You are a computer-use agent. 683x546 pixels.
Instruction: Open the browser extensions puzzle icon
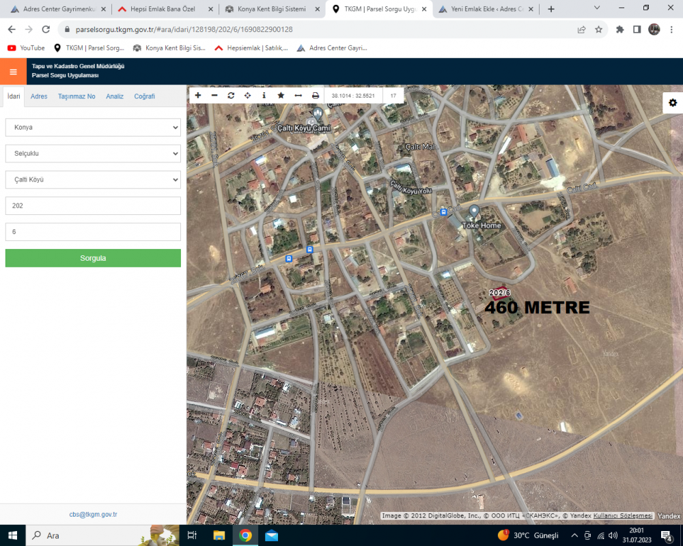(x=620, y=29)
